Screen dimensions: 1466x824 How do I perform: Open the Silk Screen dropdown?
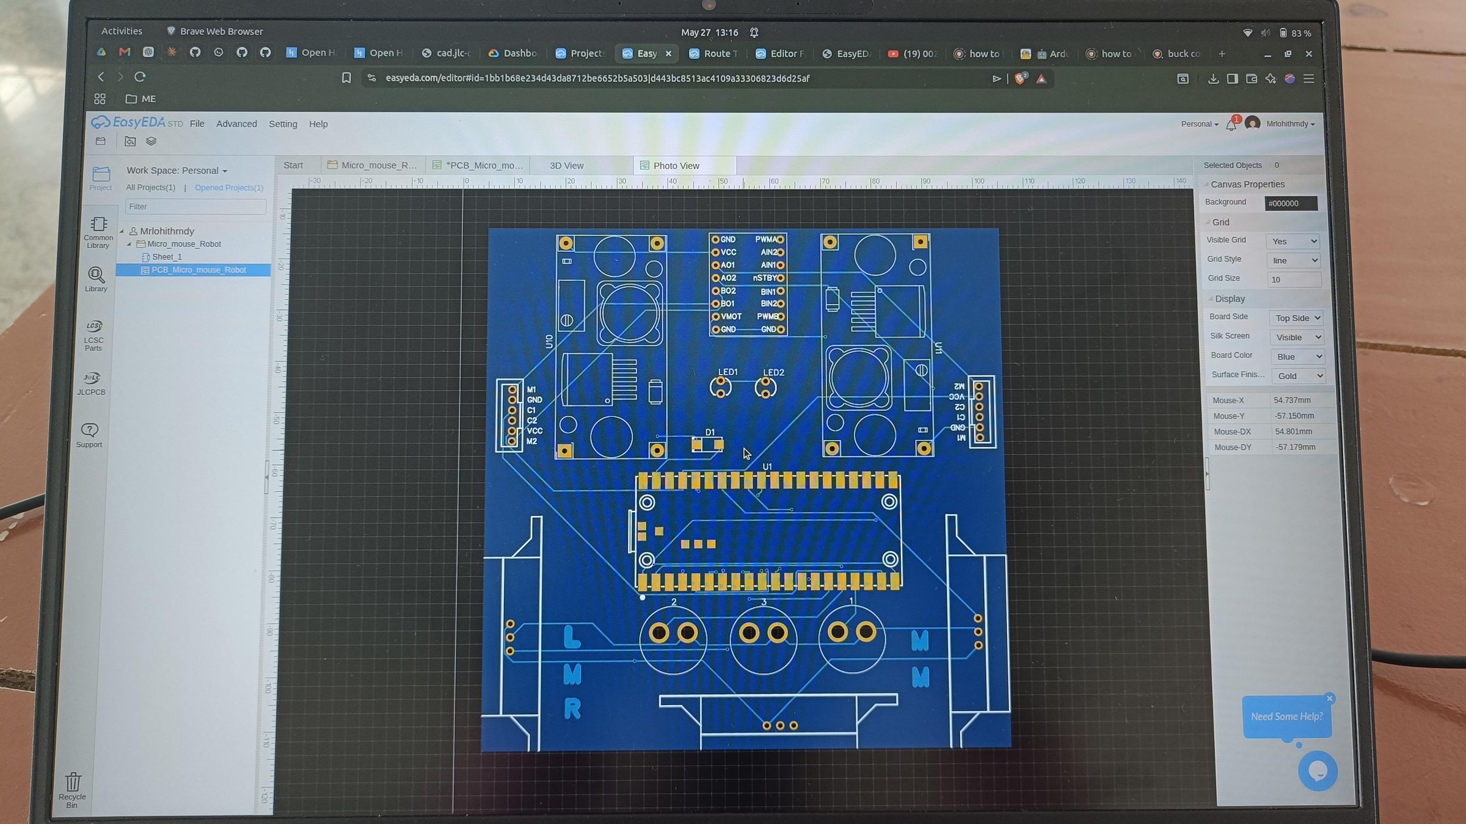pyautogui.click(x=1297, y=338)
